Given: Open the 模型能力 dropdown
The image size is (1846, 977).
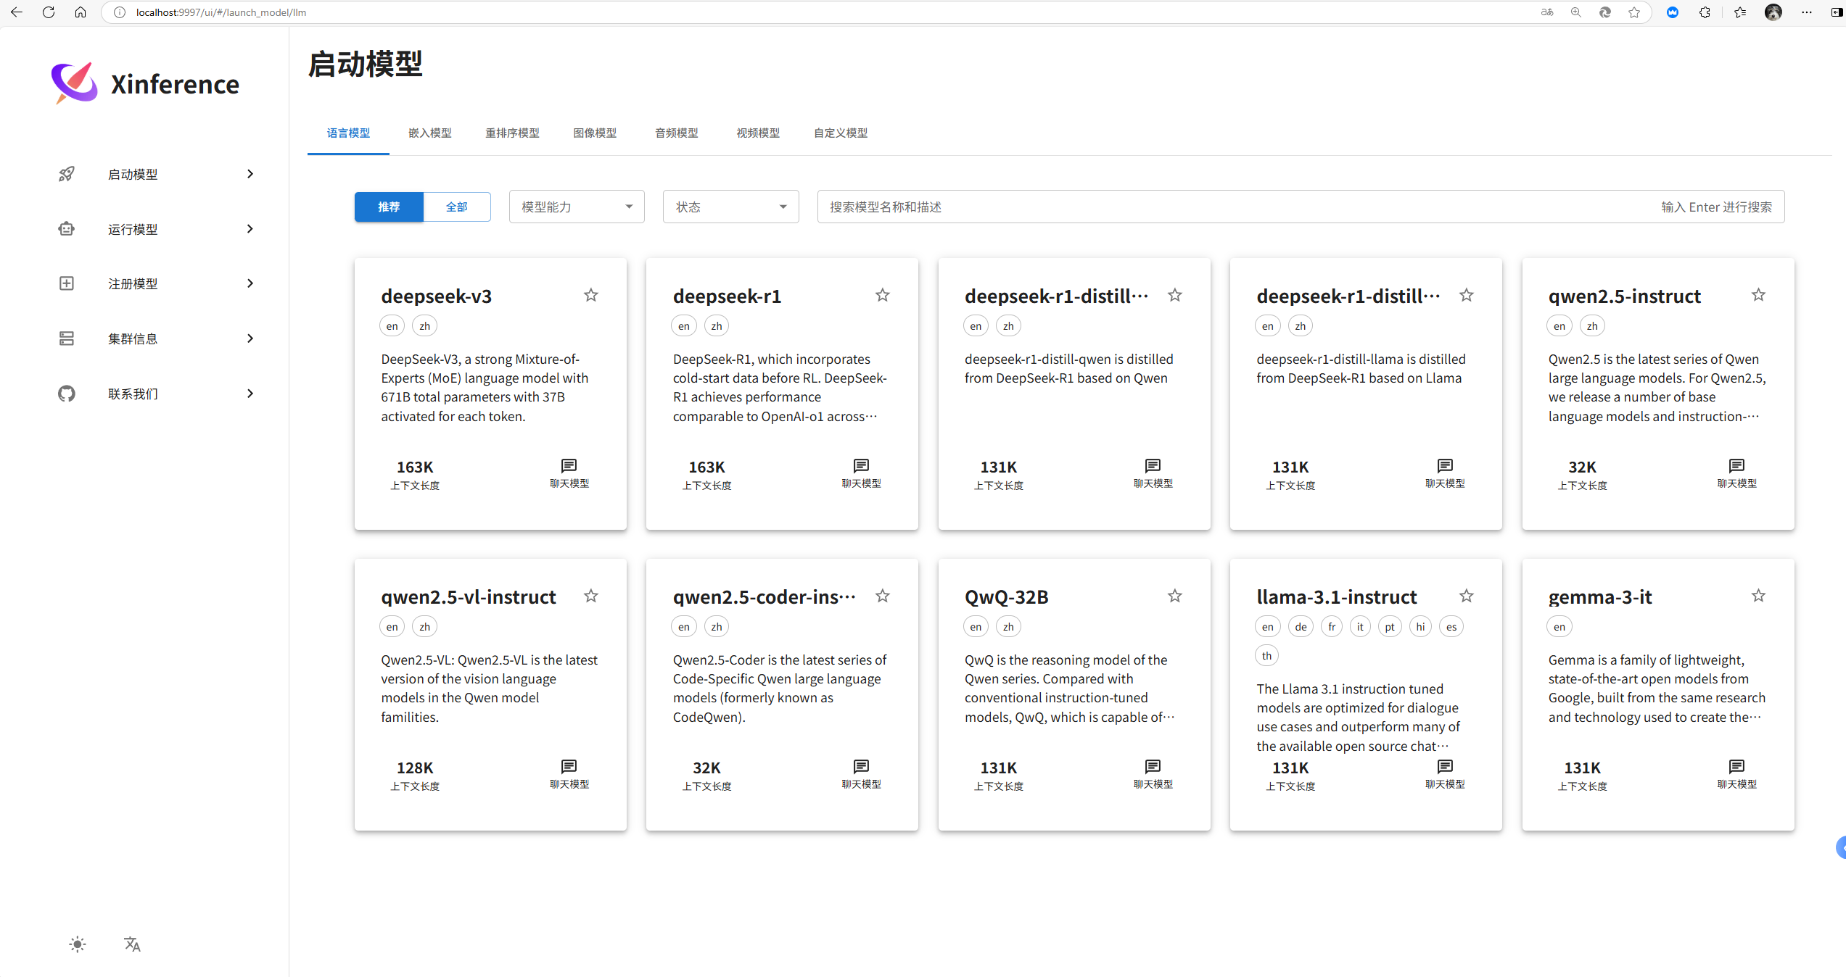Looking at the screenshot, I should pyautogui.click(x=577, y=207).
